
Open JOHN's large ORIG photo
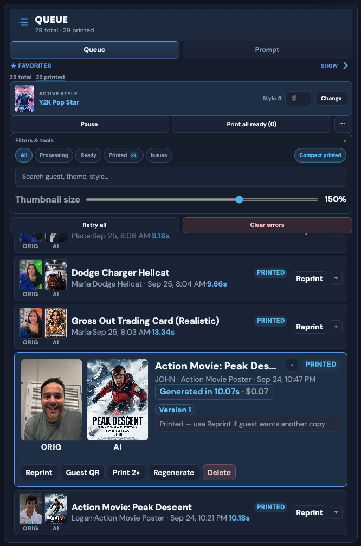tap(51, 400)
